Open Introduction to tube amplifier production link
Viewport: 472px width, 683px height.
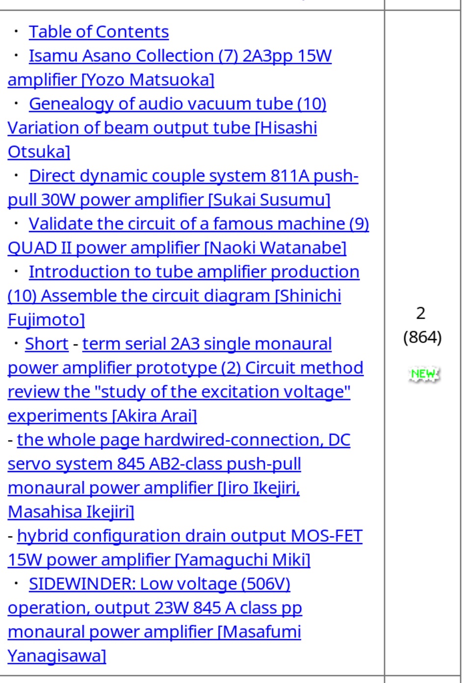tap(194, 272)
